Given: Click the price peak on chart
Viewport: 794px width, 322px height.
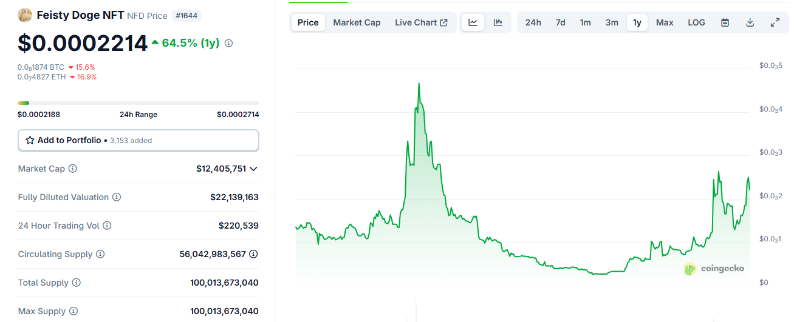Looking at the screenshot, I should pos(419,84).
